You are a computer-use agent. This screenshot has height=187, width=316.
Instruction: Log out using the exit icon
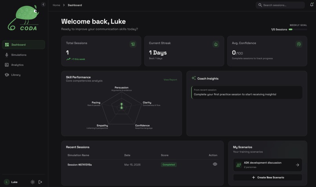click(40, 182)
